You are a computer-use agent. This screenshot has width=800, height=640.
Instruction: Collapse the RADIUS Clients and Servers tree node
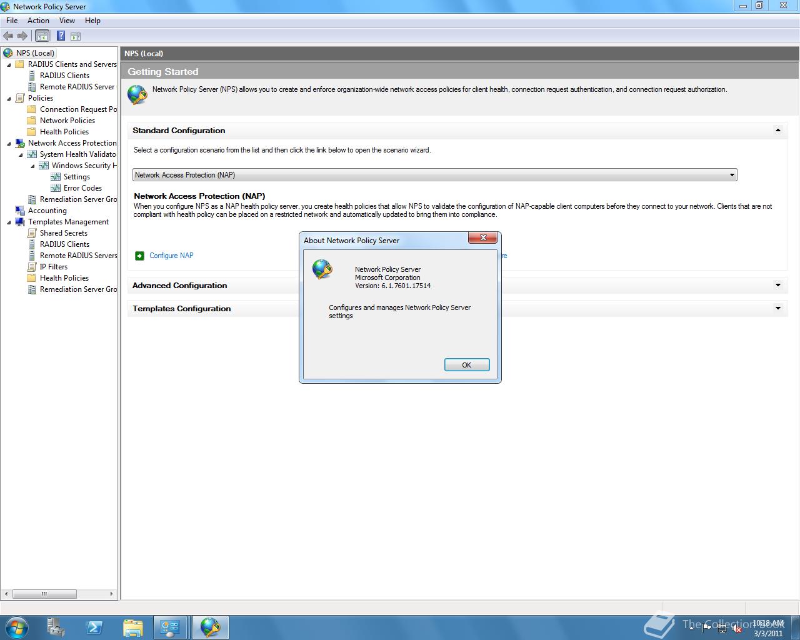point(9,64)
